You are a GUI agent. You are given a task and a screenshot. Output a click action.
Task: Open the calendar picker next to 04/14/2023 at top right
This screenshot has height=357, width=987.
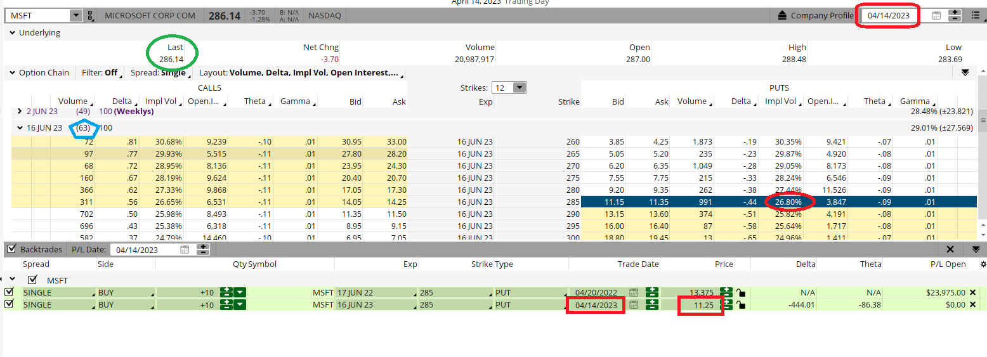point(936,16)
